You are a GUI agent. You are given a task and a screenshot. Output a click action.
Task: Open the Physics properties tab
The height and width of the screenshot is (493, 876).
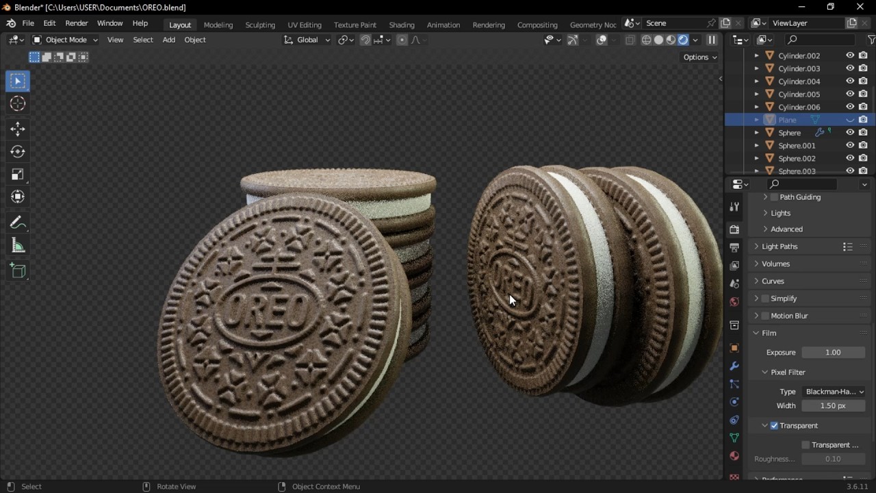(734, 402)
